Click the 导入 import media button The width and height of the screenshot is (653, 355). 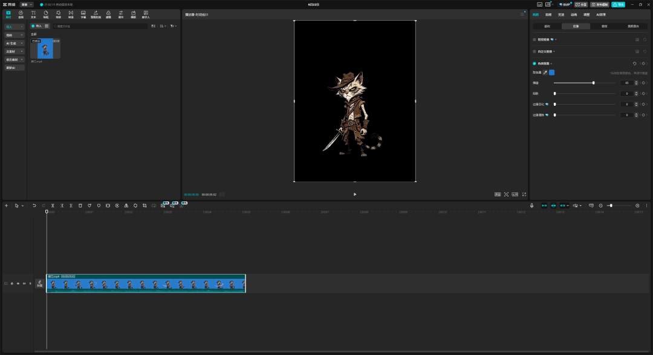37,26
